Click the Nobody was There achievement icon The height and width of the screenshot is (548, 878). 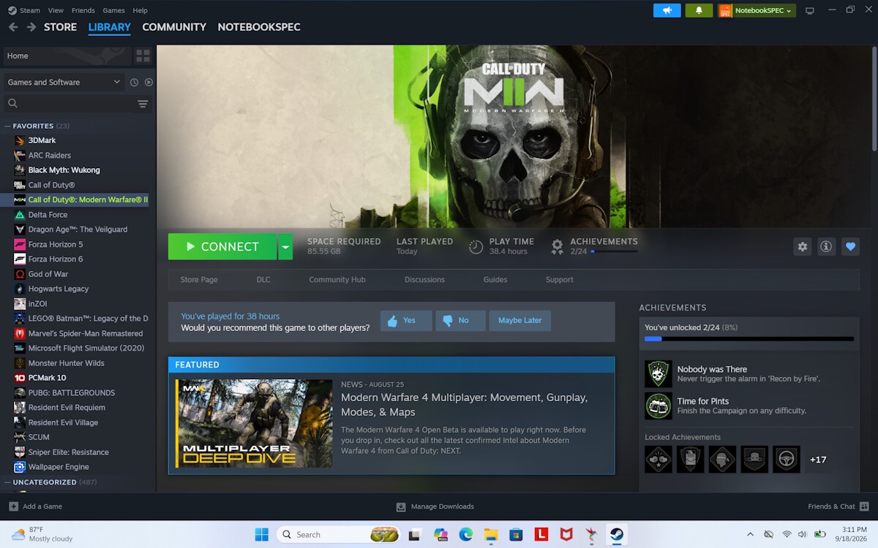(658, 374)
